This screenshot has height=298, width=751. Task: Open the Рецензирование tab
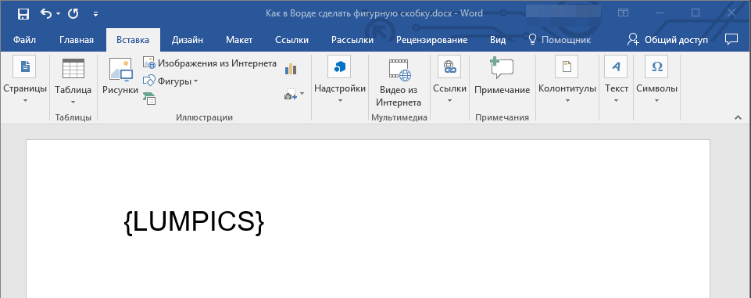click(x=431, y=40)
